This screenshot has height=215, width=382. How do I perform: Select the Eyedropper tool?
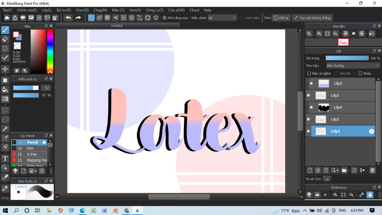(x=5, y=188)
